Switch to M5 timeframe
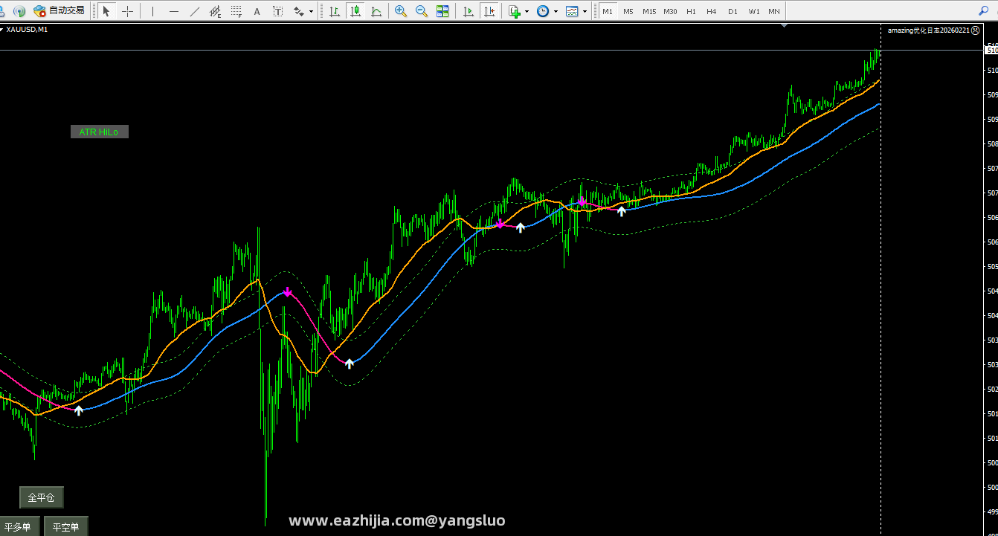Image resolution: width=998 pixels, height=536 pixels. pyautogui.click(x=628, y=11)
